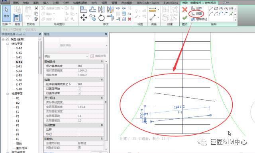Pick the Start-End-Radius Arc tool
This screenshot has height=153, width=255.
211,14
